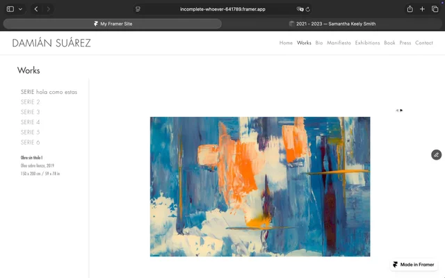Toggle the Safari sidebar button
The image size is (445, 278).
10,9
